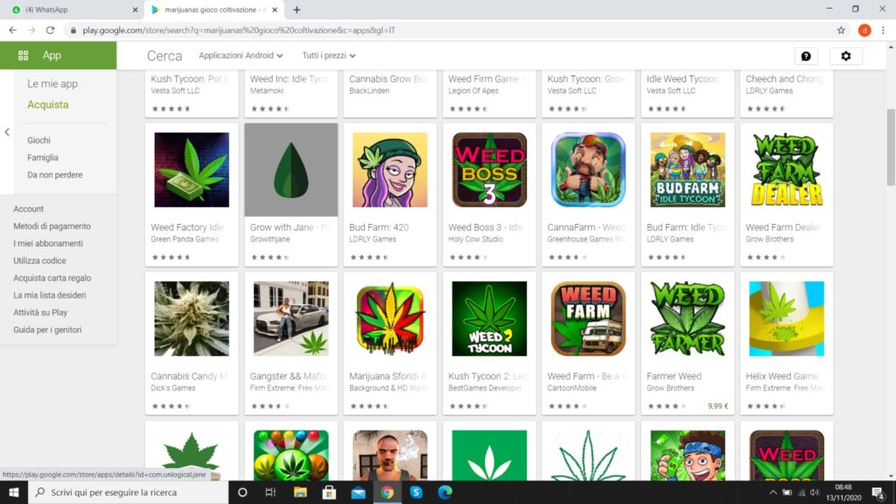896x504 pixels.
Task: Close the WhatsApp tab
Action: [135, 10]
